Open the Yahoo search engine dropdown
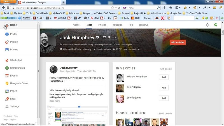 click(125, 8)
